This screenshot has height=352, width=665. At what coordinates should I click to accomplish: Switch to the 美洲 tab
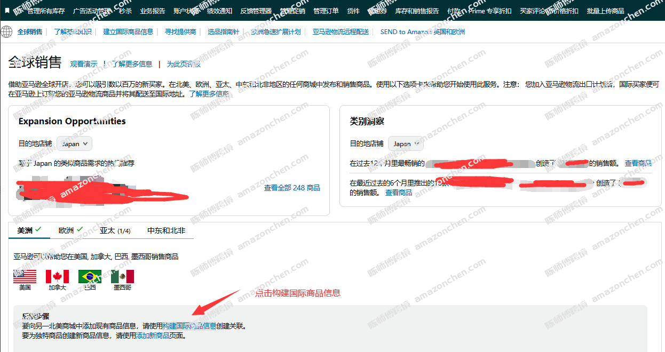29,230
